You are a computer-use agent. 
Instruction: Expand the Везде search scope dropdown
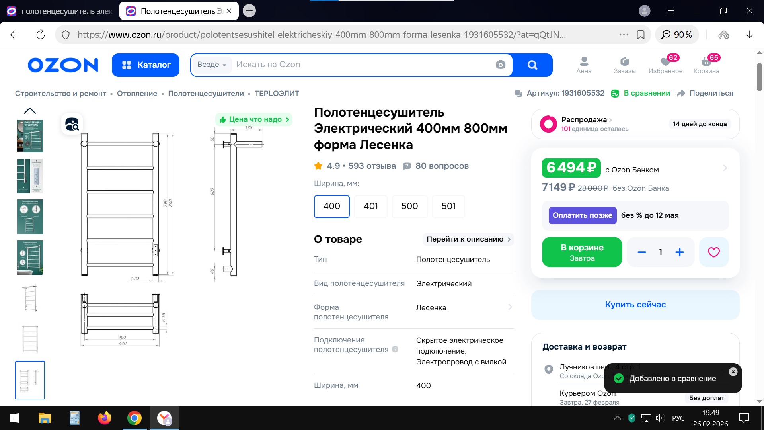(x=212, y=64)
